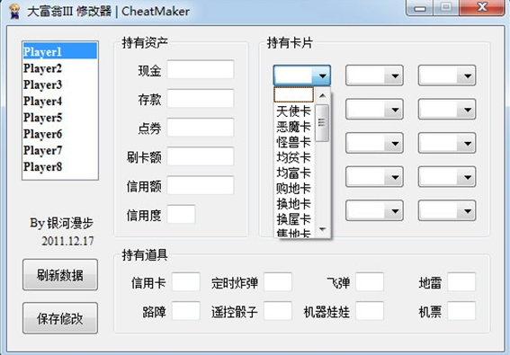
Task: Click the card list scrollbar down arrow
Action: (322, 229)
